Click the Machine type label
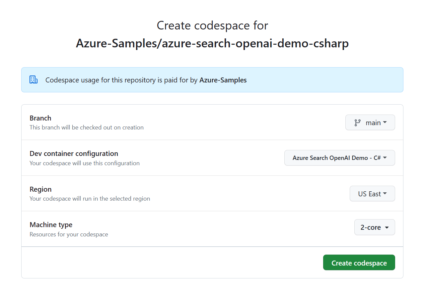This screenshot has height=293, width=423. [51, 224]
